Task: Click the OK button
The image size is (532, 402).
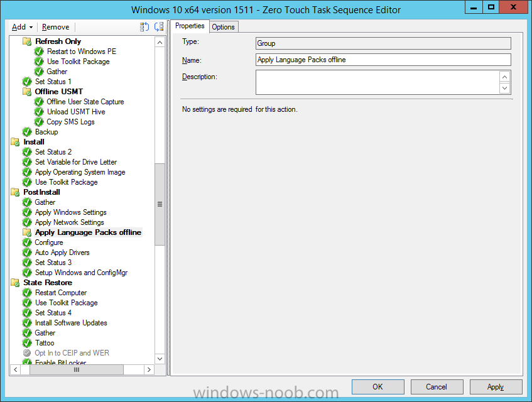Action: point(377,387)
